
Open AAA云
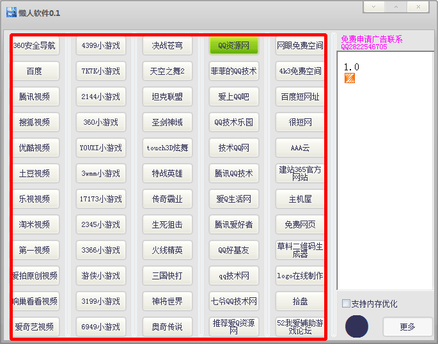point(300,148)
